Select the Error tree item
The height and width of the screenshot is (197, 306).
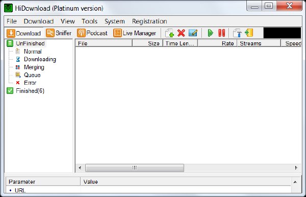pos(30,83)
